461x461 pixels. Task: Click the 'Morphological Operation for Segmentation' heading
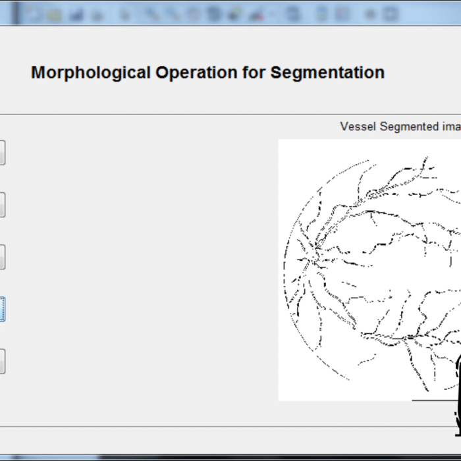pos(207,72)
